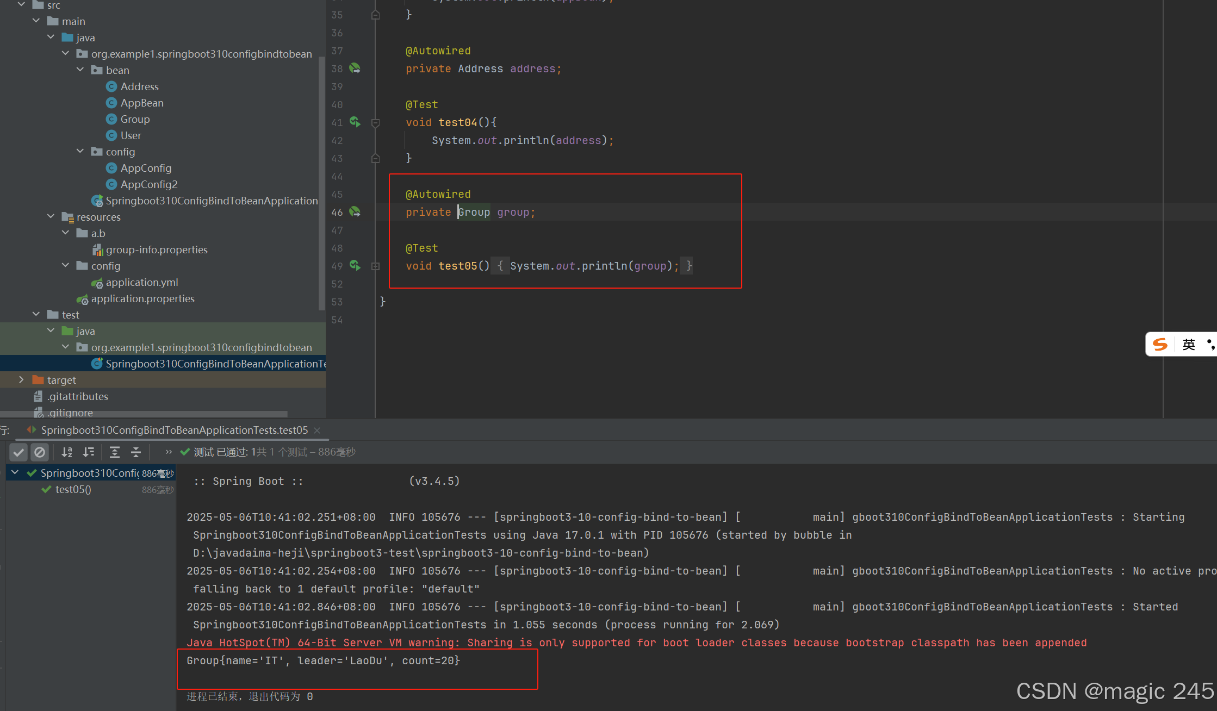Expand the target folder
This screenshot has width=1217, height=711.
click(x=22, y=380)
